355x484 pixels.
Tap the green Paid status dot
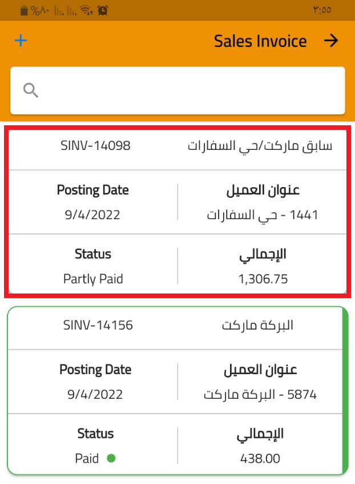click(x=111, y=458)
